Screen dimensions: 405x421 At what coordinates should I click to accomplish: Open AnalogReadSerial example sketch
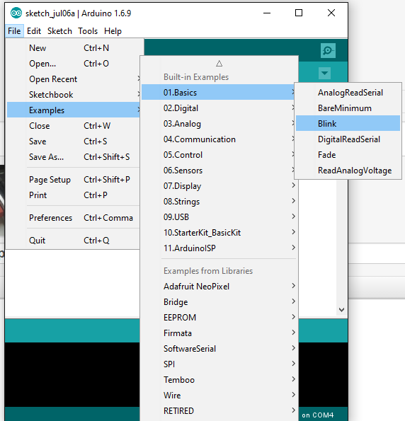tap(348, 93)
